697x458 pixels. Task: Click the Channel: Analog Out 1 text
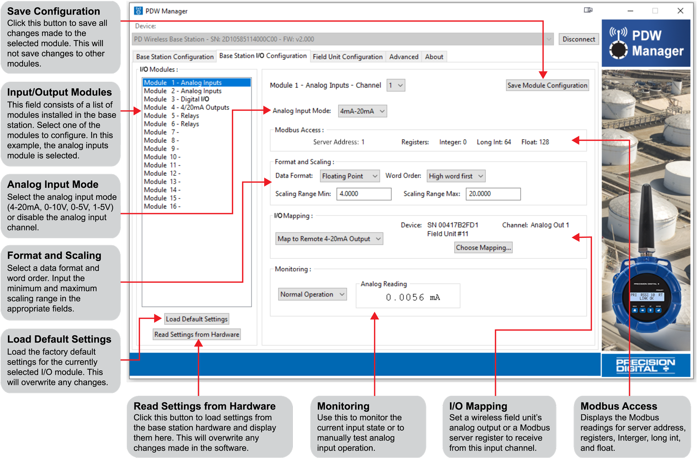click(535, 225)
